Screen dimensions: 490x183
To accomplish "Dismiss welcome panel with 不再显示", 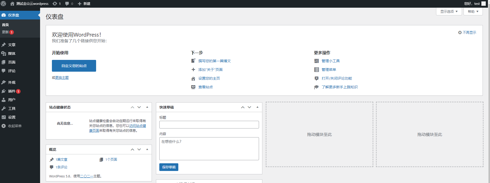I will [467, 33].
